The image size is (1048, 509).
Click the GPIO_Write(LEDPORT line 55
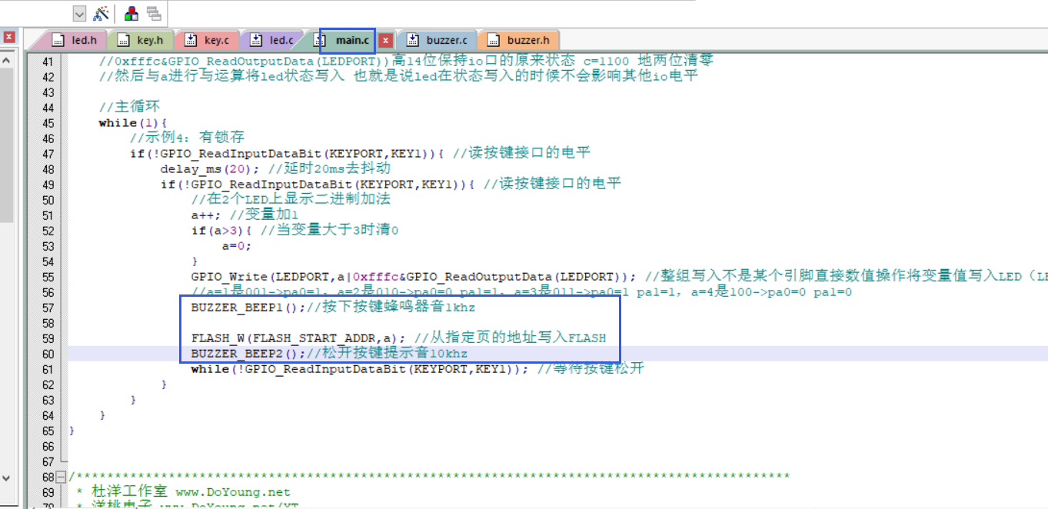[414, 277]
